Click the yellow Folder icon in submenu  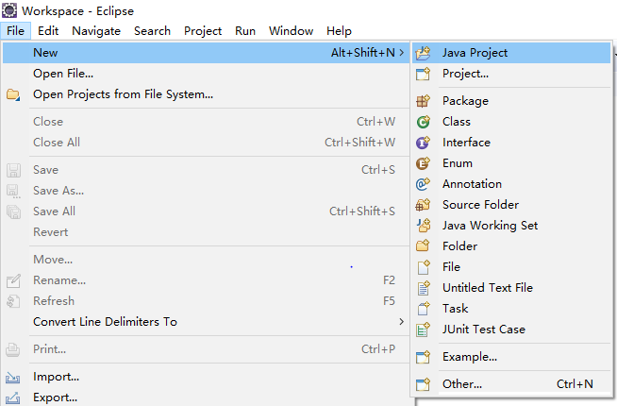point(423,246)
